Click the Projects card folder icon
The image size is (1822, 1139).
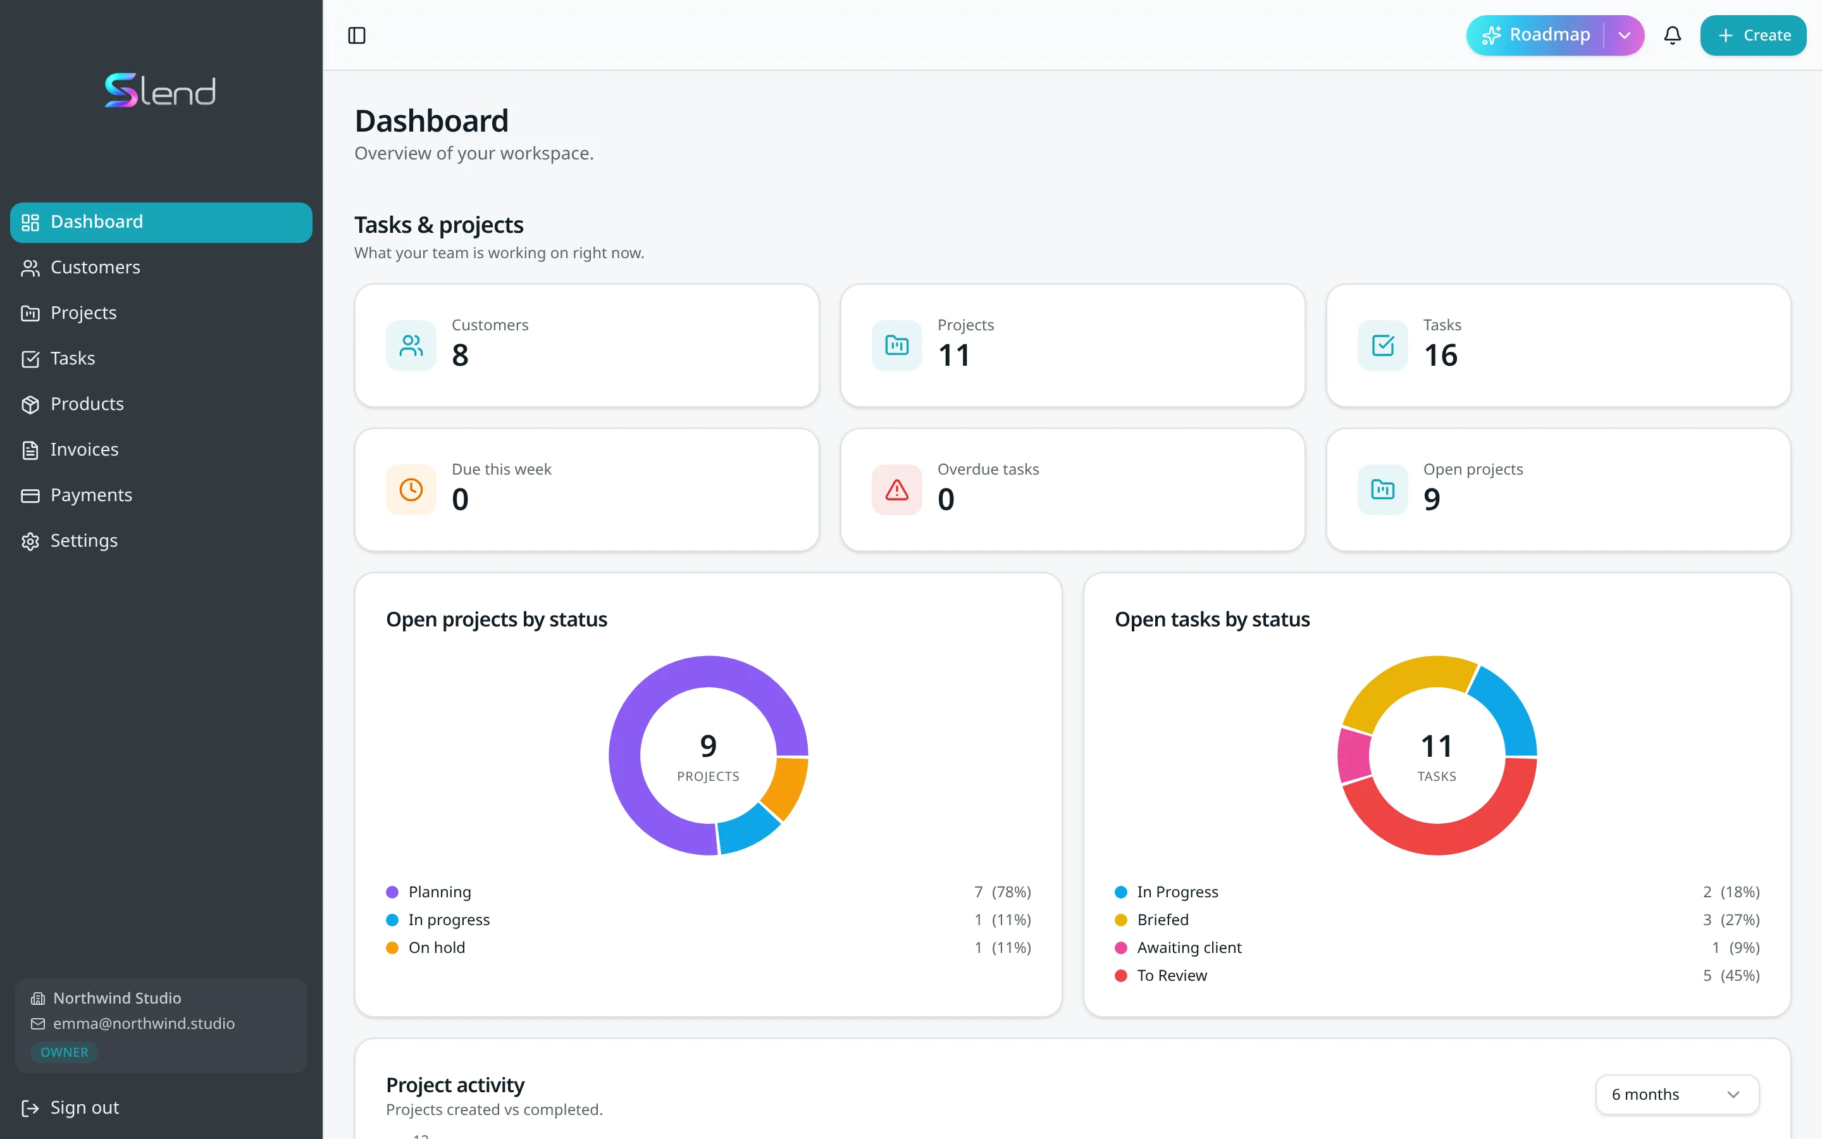(896, 345)
